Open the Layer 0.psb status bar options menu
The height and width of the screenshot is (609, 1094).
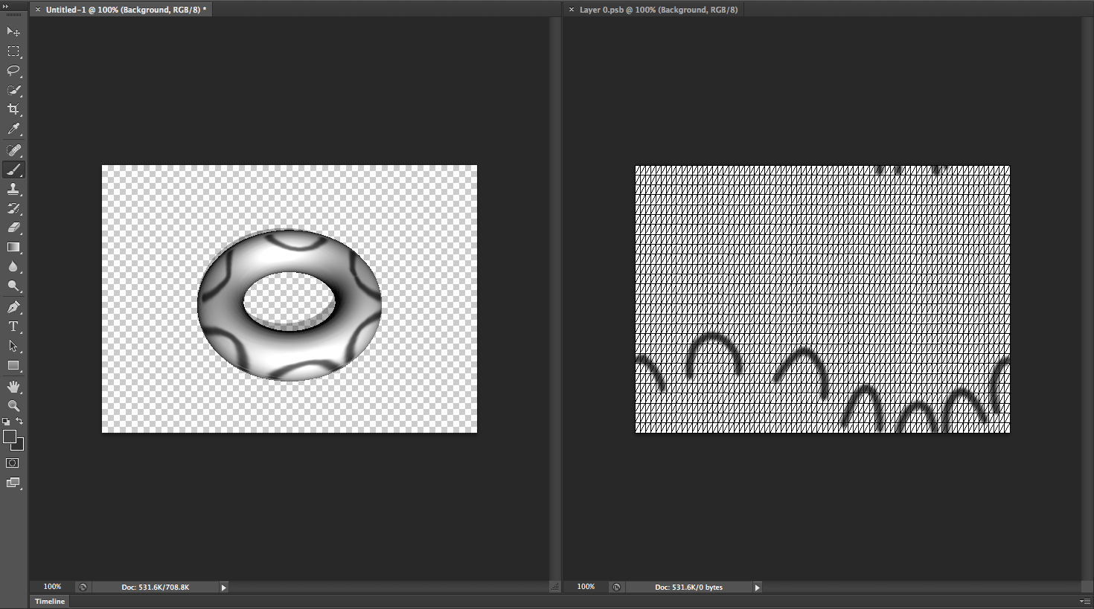click(x=757, y=587)
